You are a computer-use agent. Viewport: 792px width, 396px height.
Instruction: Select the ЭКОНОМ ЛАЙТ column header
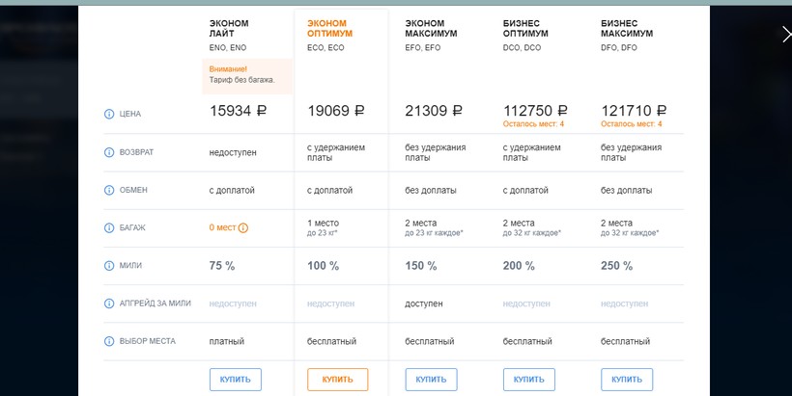point(229,28)
